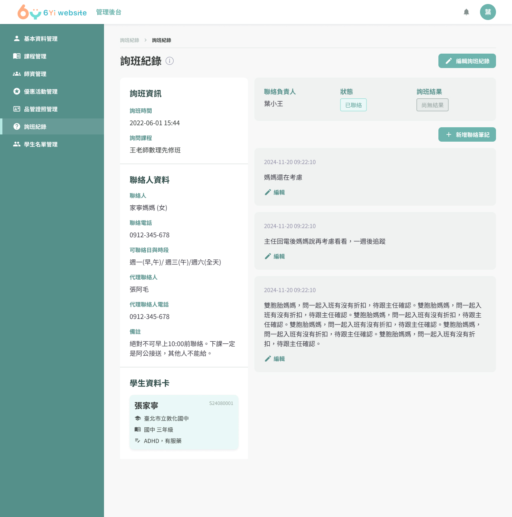Go to 課程管理 menu item

pyautogui.click(x=52, y=56)
